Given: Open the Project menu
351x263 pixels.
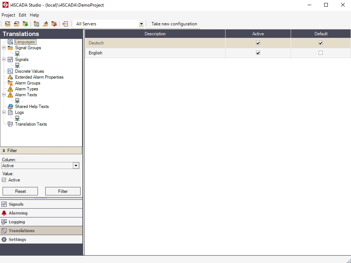Looking at the screenshot, I should click(x=8, y=15).
